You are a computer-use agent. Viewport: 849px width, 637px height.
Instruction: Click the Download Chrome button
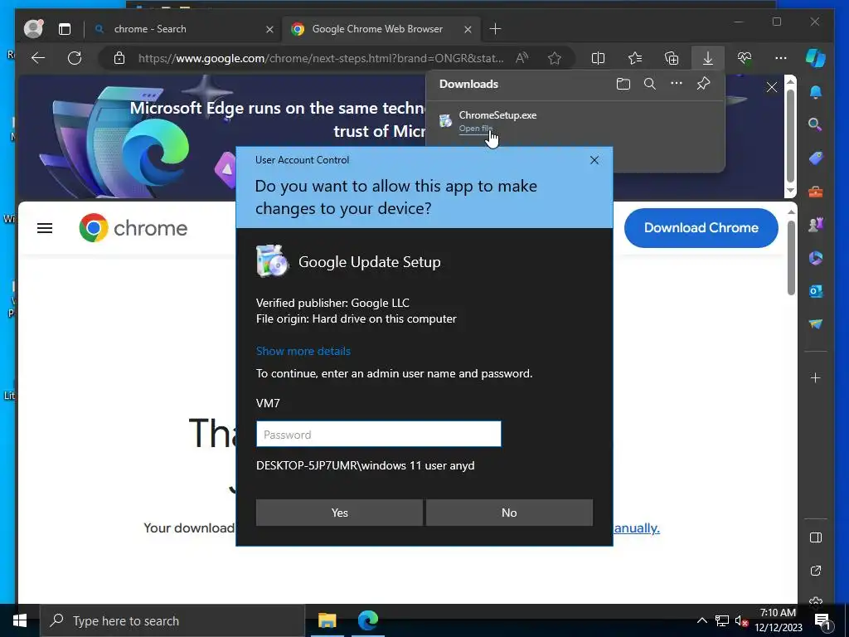701,228
